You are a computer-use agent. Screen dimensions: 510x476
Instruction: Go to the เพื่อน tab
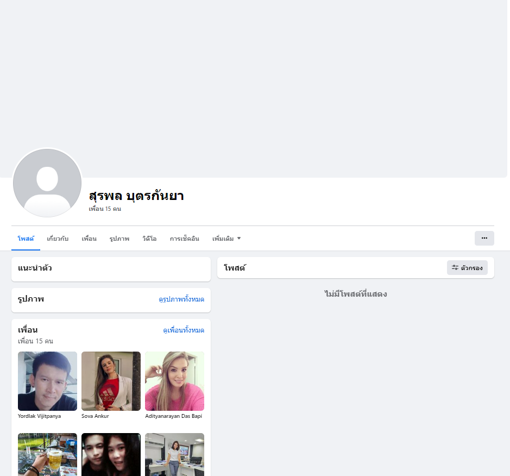(x=89, y=239)
